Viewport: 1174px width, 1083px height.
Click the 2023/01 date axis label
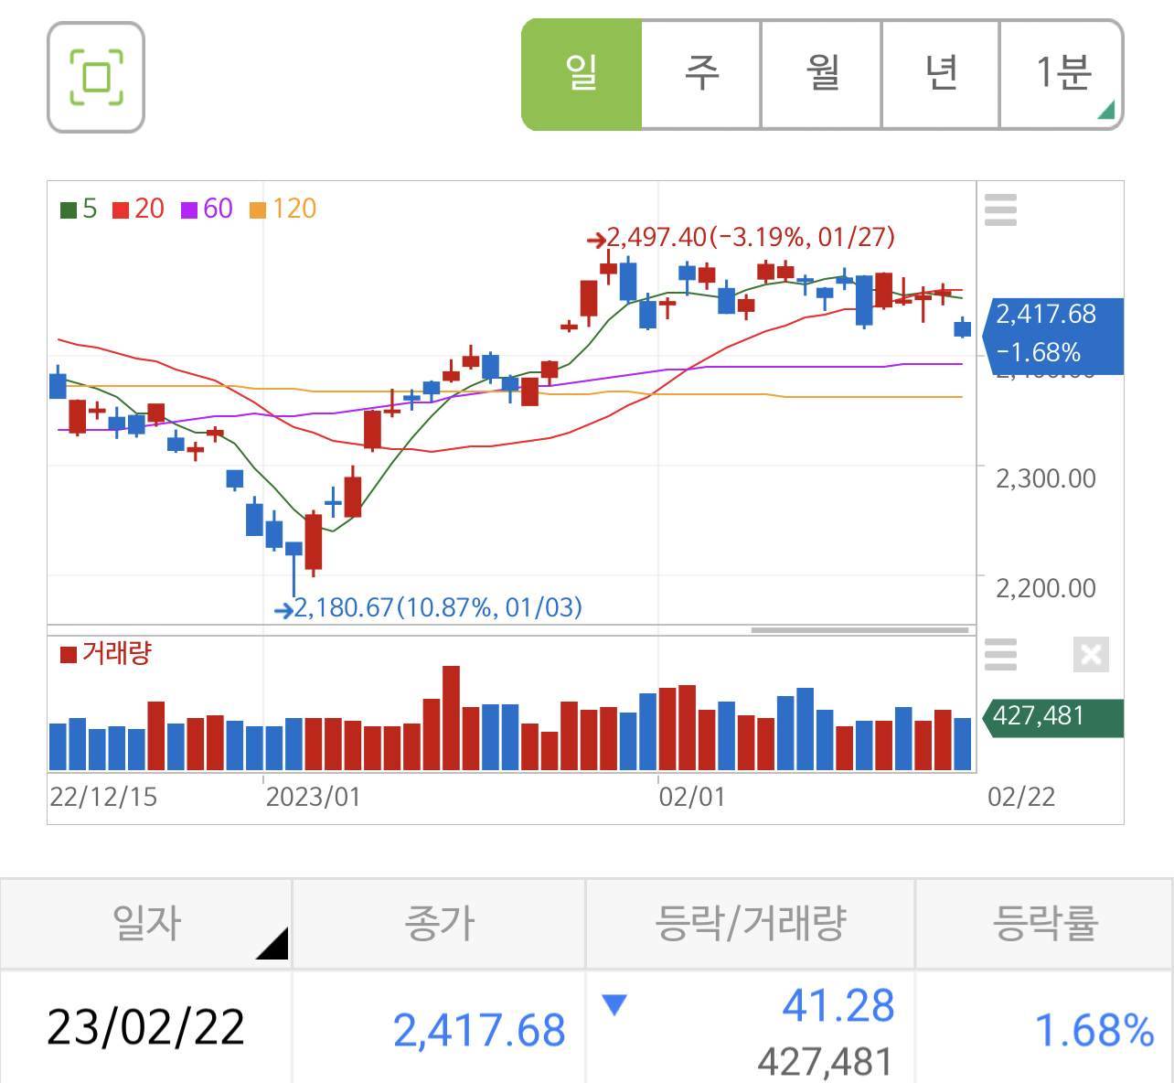[x=313, y=797]
